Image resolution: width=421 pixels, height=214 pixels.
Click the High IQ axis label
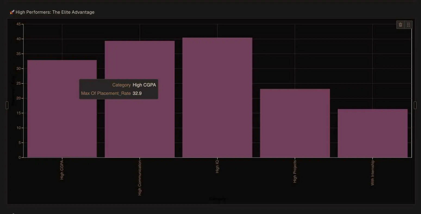tap(217, 167)
